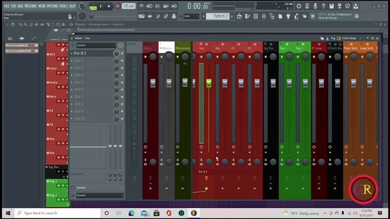
Task: Open the VIEW menu
Action: coord(42,5)
